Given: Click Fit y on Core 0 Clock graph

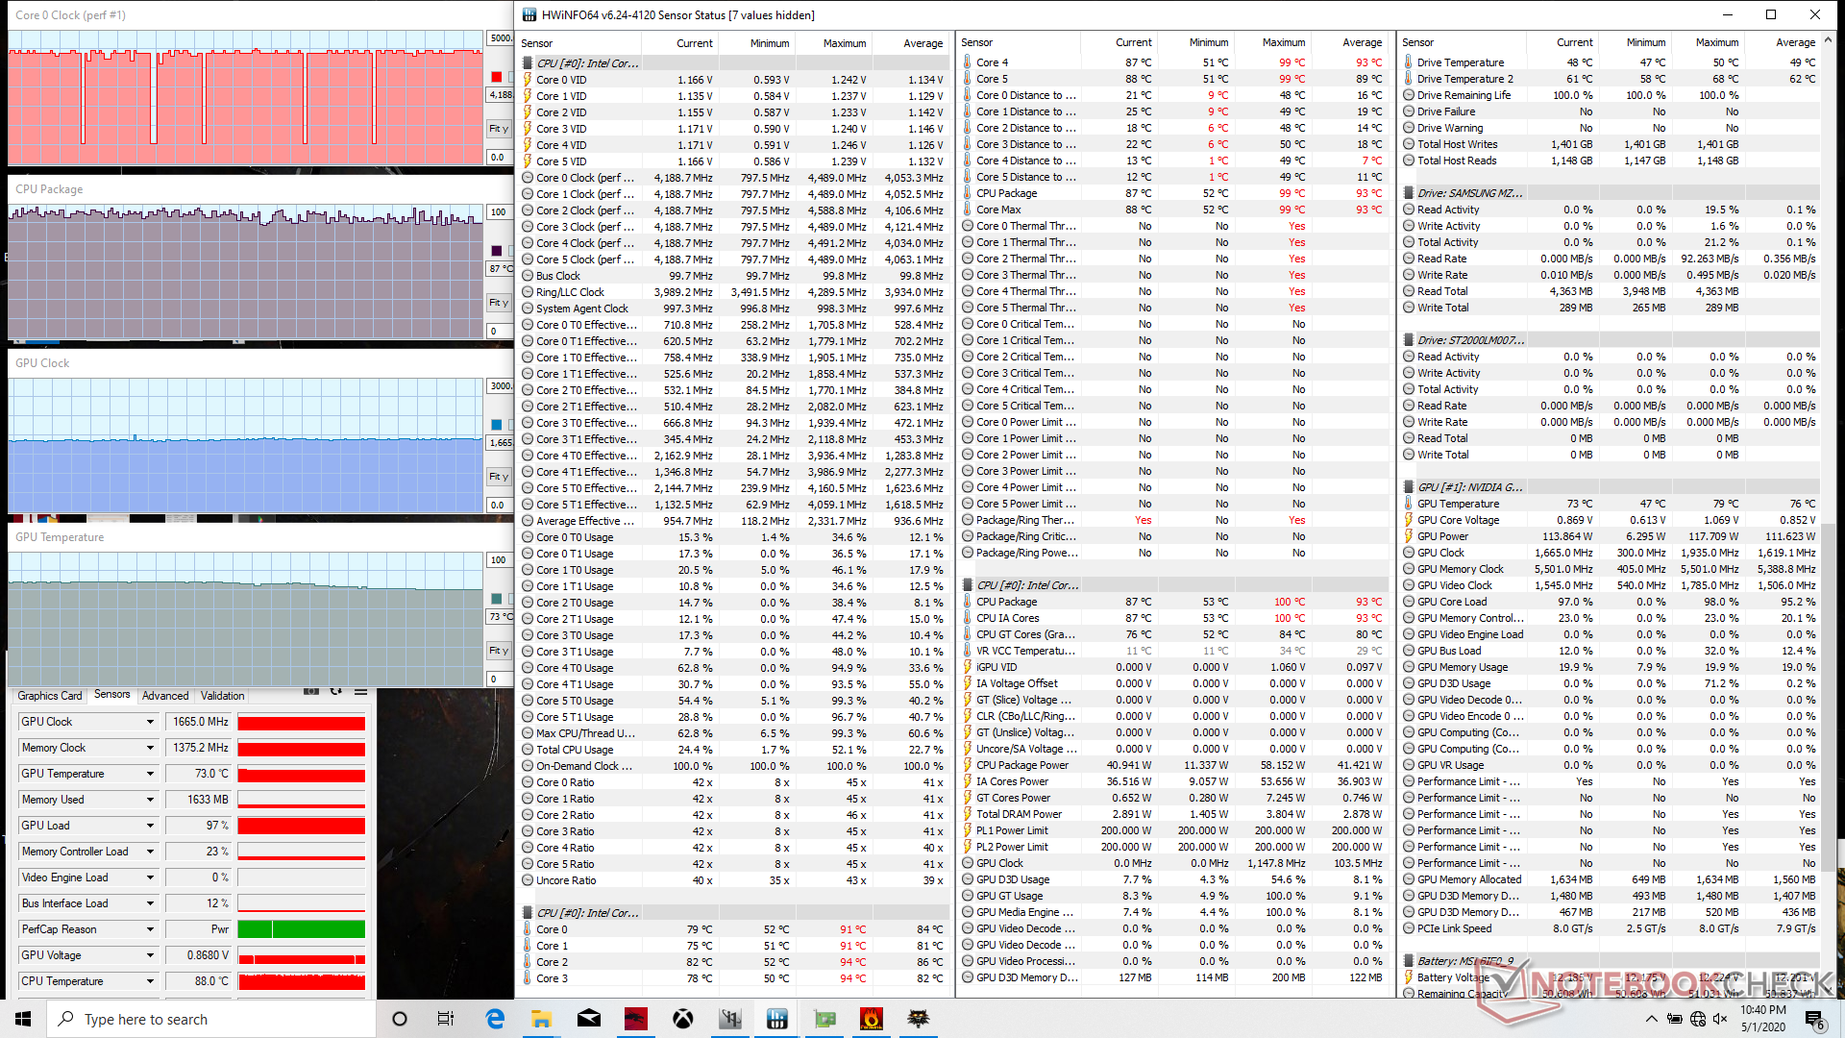Looking at the screenshot, I should [499, 129].
